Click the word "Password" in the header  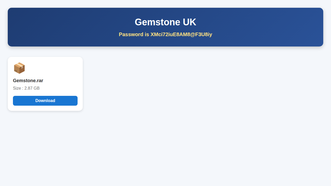131,34
